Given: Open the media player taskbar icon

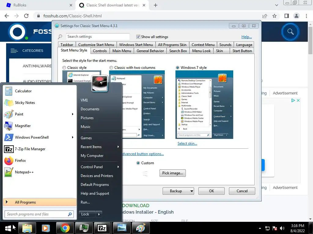Looking at the screenshot, I should [x=46, y=228].
